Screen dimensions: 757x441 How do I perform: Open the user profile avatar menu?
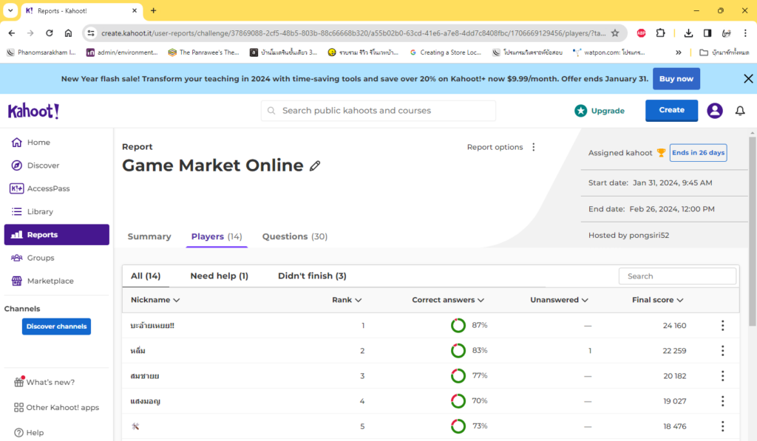(x=714, y=111)
